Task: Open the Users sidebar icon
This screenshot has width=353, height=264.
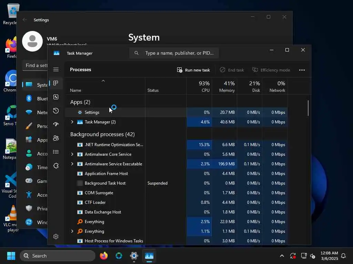Action: click(56, 138)
